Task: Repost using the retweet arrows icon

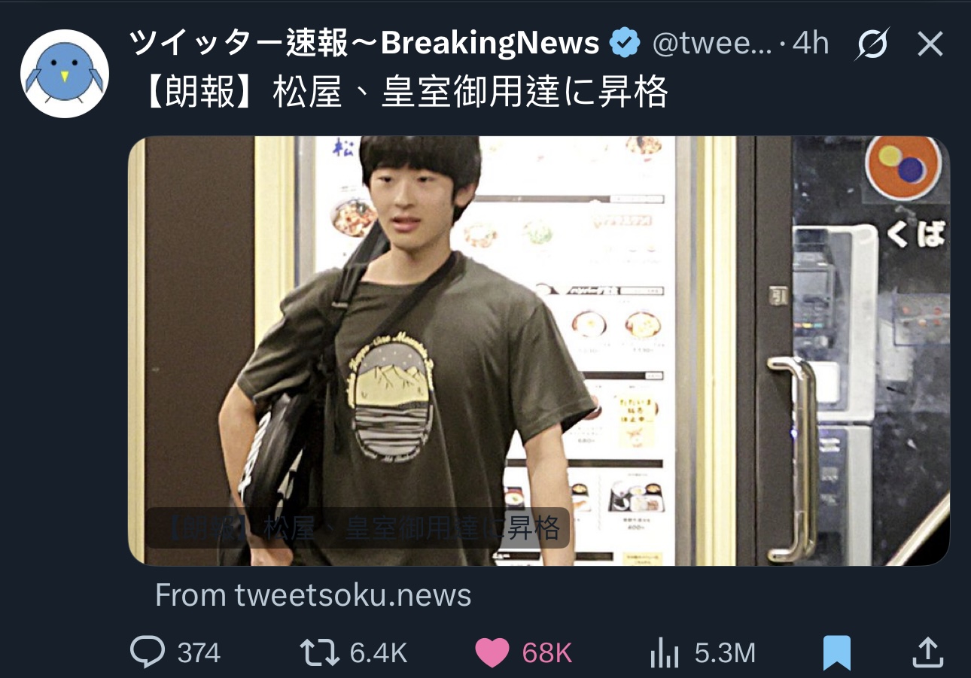Action: [321, 653]
